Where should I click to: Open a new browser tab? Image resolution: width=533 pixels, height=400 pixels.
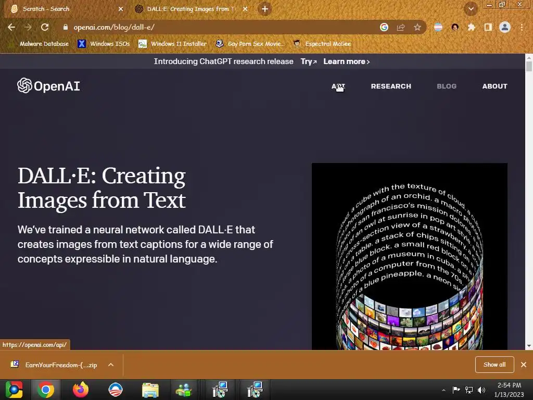pyautogui.click(x=265, y=9)
